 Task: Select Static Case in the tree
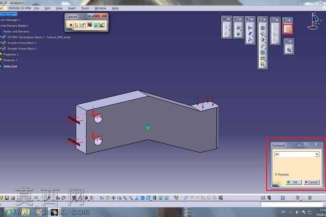(10, 66)
